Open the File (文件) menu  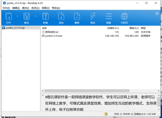pyautogui.click(x=6, y=8)
